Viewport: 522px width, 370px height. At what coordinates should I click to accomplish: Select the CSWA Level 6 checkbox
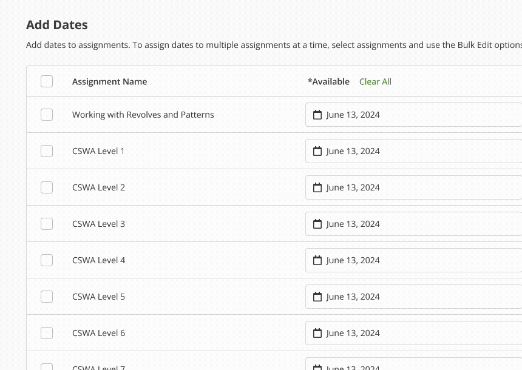pyautogui.click(x=47, y=333)
